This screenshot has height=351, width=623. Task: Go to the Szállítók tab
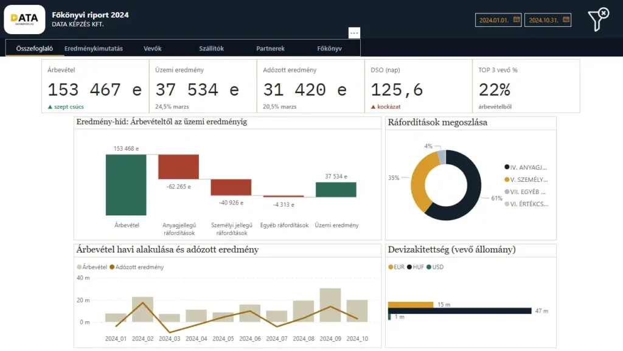coord(211,49)
